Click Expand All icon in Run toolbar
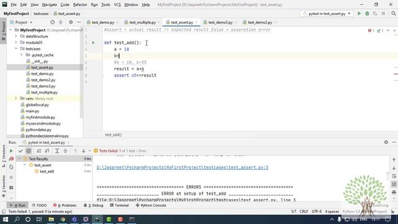The height and width of the screenshot is (224, 398). coord(57,151)
